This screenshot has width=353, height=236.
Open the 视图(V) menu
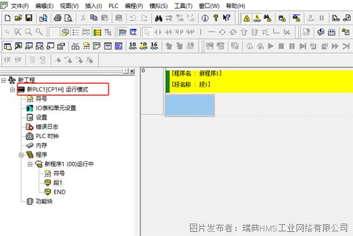(69, 6)
